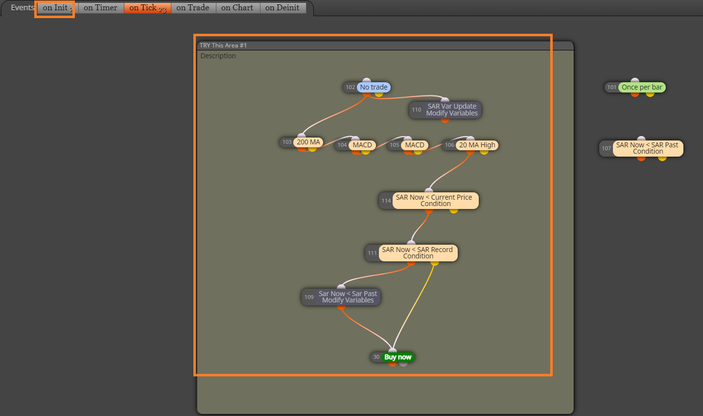This screenshot has width=703, height=416.
Task: Click block ID number 110
Action: (x=417, y=110)
